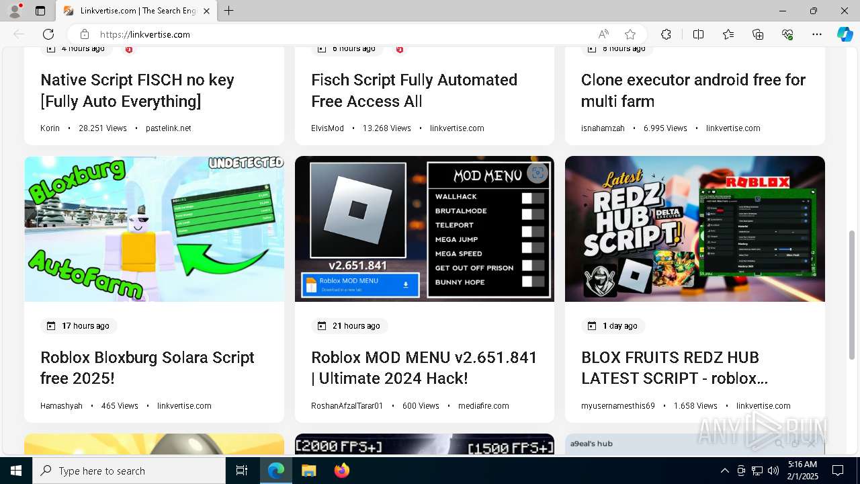Click the 13.268 Views count
Viewport: 860px width, 484px height.
pos(387,128)
